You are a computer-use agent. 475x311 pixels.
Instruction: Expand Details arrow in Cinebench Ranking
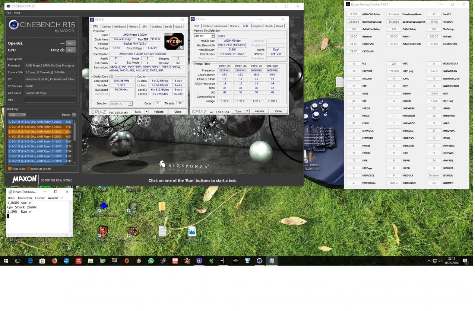point(74,115)
